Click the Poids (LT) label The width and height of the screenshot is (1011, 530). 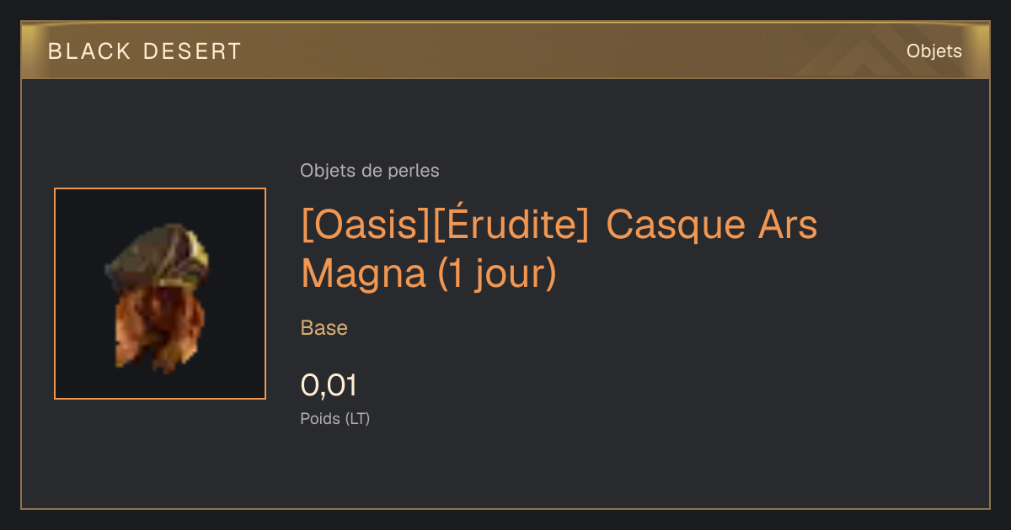(x=335, y=418)
